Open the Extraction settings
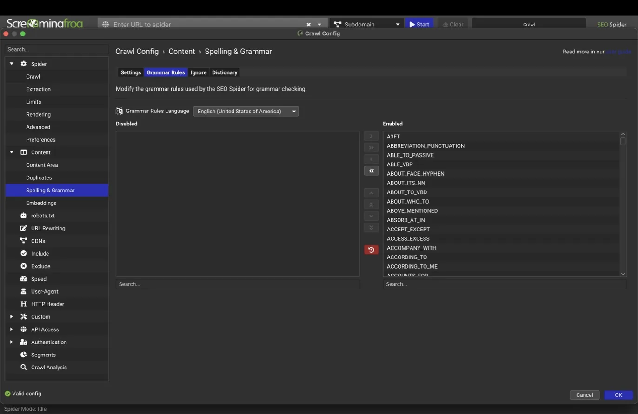The width and height of the screenshot is (638, 414). [38, 89]
